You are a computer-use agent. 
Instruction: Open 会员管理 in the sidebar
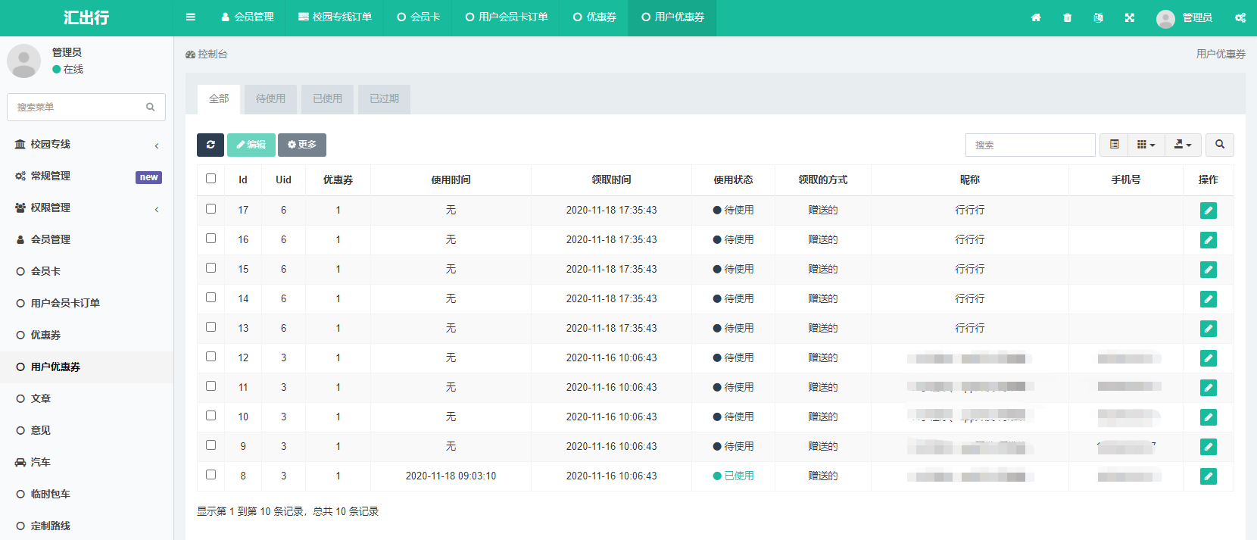click(x=87, y=239)
